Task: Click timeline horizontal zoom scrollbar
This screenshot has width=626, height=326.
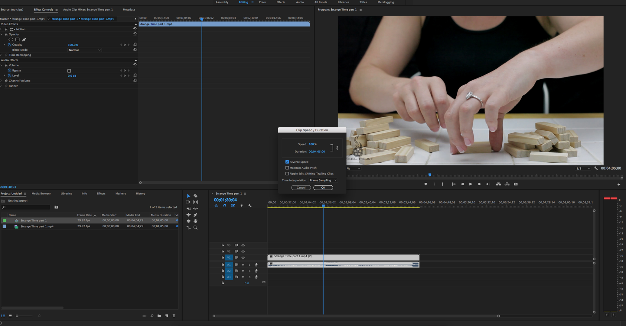Action: pos(356,316)
